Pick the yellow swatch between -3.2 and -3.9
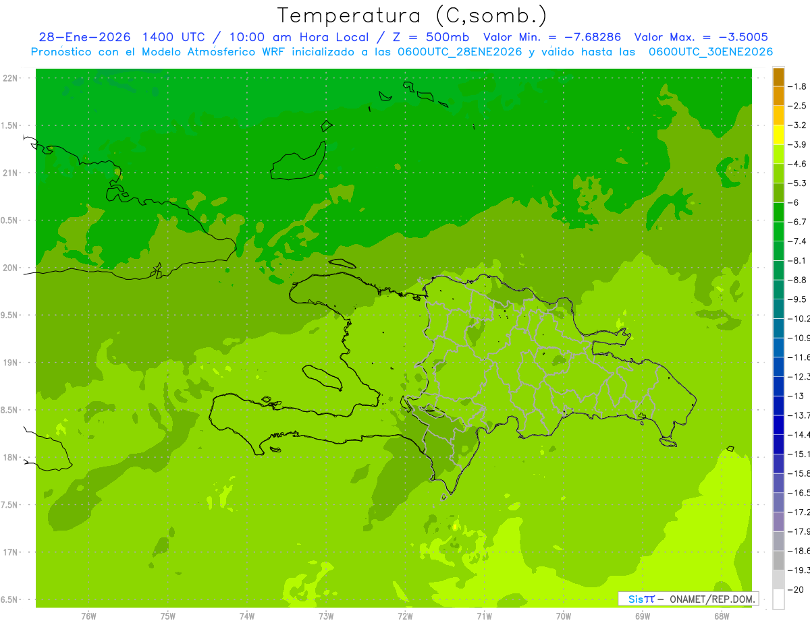Image resolution: width=810 pixels, height=625 pixels. 778,135
